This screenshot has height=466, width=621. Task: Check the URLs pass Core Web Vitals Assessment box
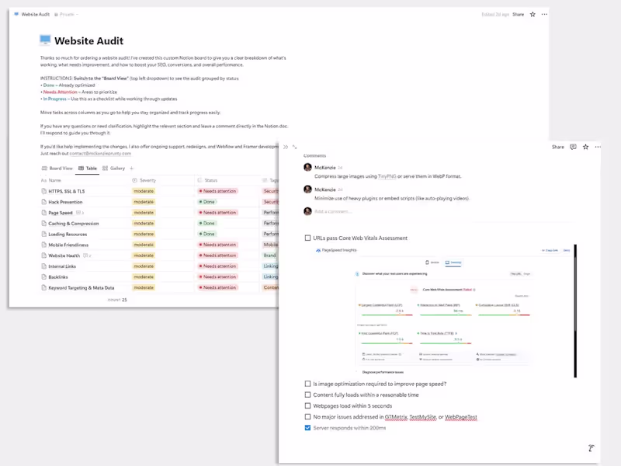[x=306, y=238]
